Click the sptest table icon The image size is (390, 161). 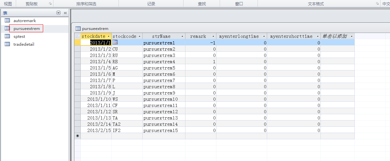click(7, 36)
